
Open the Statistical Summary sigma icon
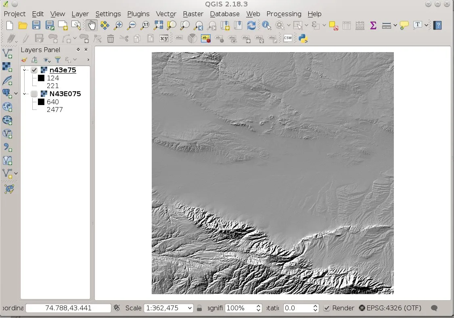click(373, 25)
